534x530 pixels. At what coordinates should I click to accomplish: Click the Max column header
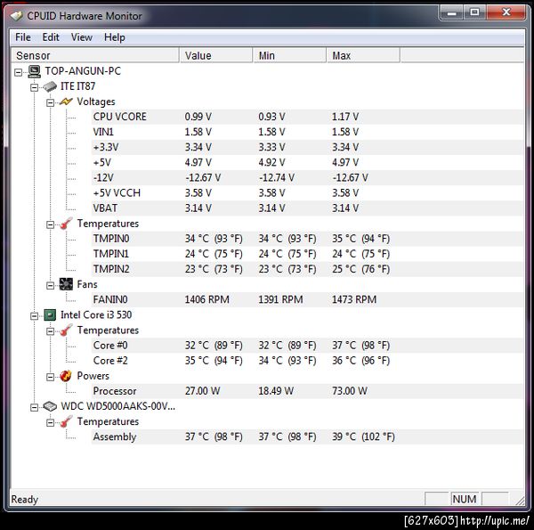click(363, 55)
